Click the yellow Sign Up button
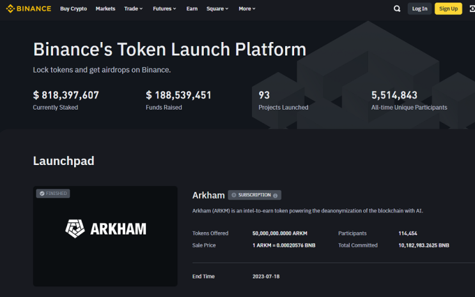The height and width of the screenshot is (297, 475). pos(448,9)
